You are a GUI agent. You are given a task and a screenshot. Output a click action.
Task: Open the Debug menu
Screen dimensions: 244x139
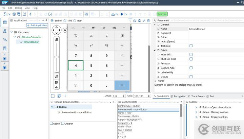[x=18, y=8]
